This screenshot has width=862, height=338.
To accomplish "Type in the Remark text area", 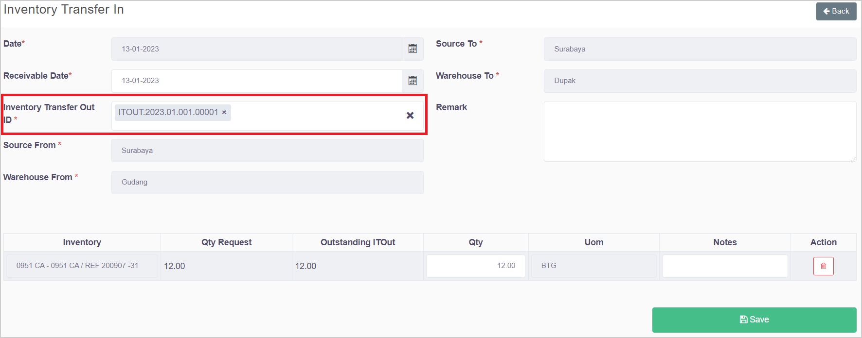I will 700,131.
